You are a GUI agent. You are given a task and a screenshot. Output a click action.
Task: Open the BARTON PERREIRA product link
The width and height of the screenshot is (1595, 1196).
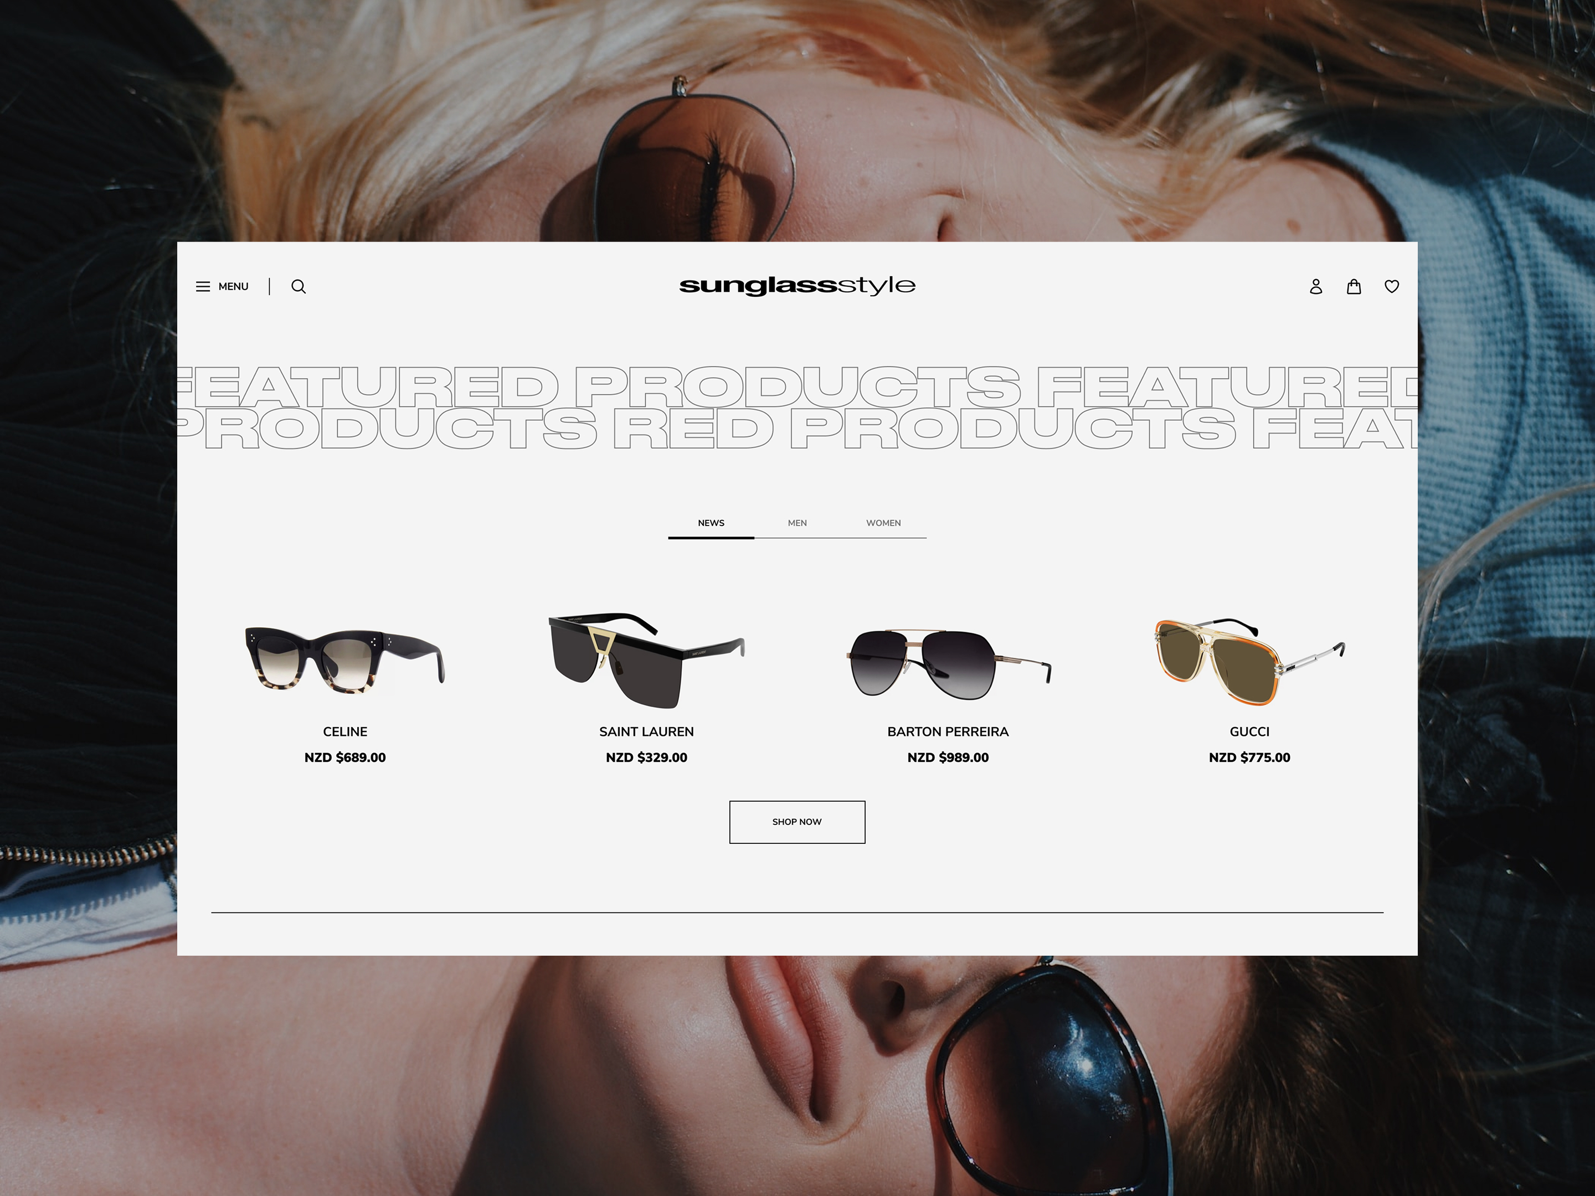pos(948,731)
